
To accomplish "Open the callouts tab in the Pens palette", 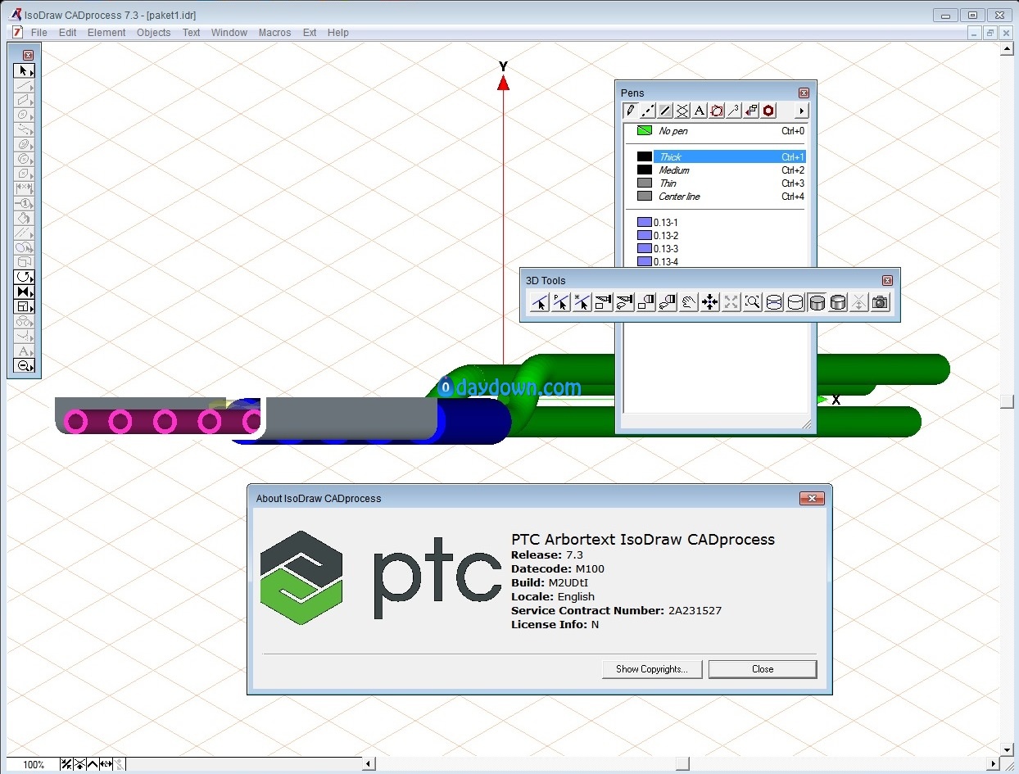I will [734, 111].
